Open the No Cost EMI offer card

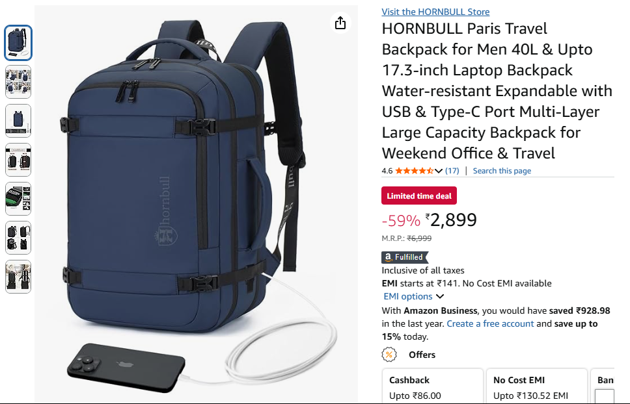[537, 386]
